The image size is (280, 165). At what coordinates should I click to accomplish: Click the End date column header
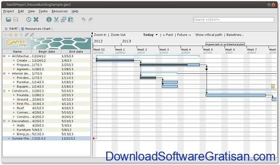(76, 52)
